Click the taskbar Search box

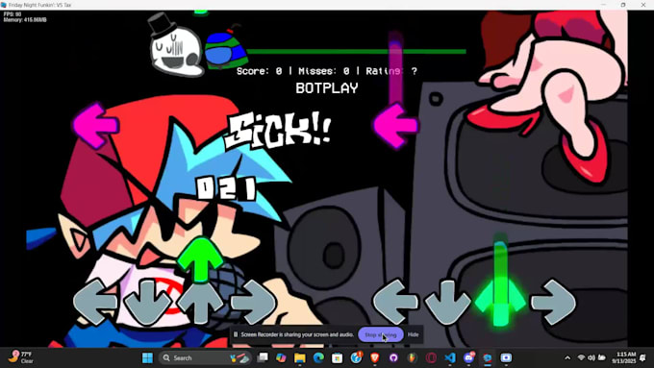click(205, 358)
